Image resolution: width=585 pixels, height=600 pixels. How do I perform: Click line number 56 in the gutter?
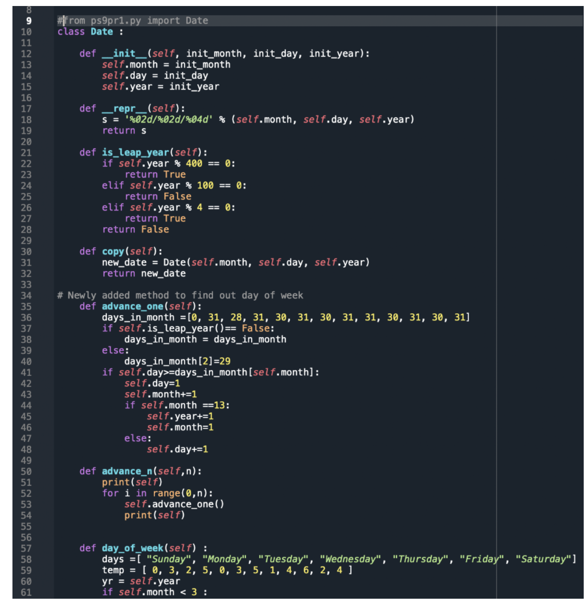click(26, 537)
